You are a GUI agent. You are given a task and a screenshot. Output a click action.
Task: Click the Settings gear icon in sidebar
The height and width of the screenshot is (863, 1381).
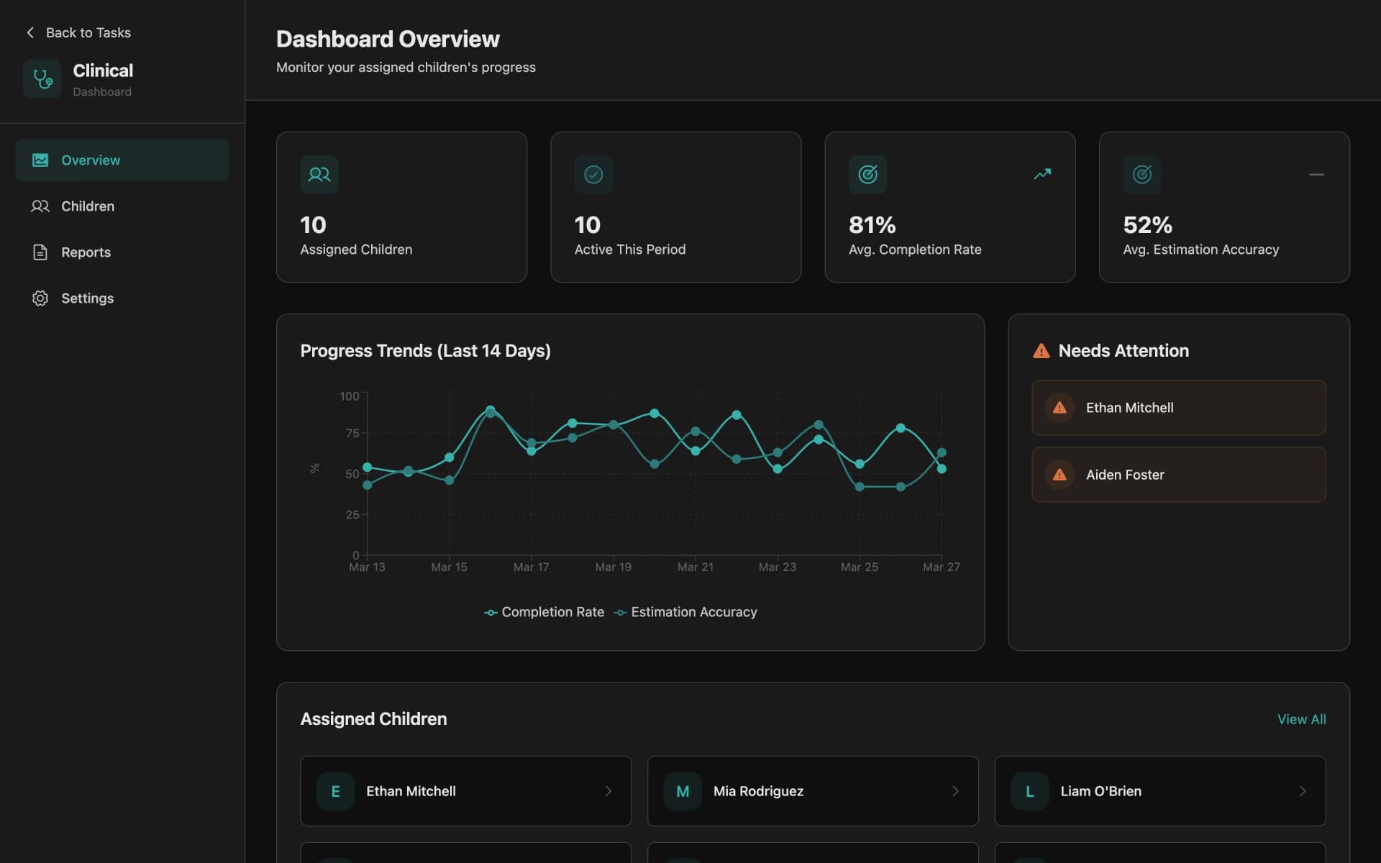(40, 298)
